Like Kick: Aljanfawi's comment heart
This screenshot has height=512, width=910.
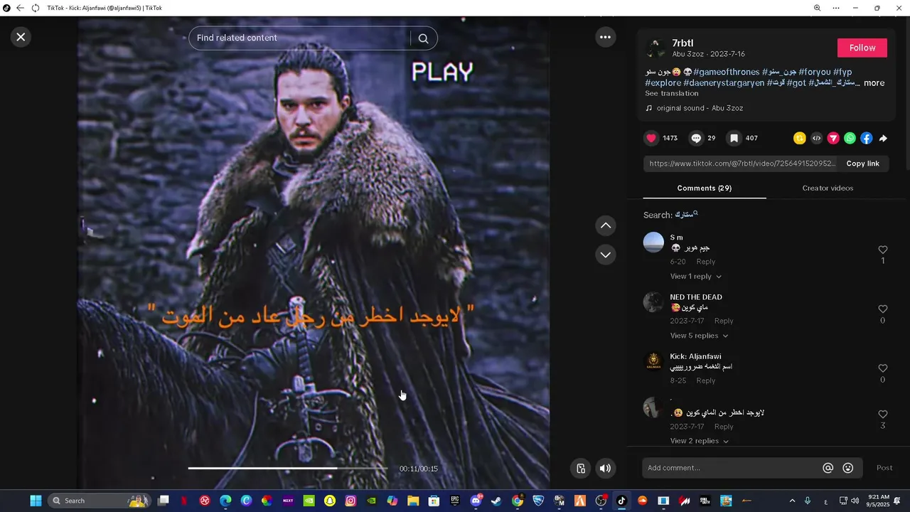pos(883,368)
